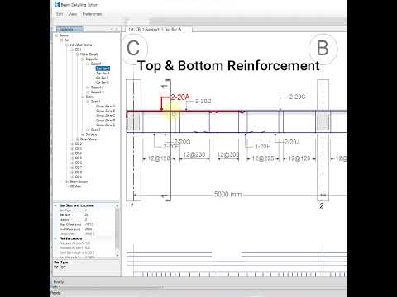Viewport: 397px width, 297px height.
Task: Collapse the Reinforcement property section
Action: [x=55, y=238]
